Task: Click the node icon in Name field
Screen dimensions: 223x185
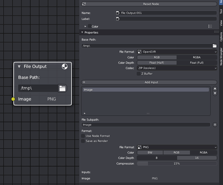Action: (117, 13)
